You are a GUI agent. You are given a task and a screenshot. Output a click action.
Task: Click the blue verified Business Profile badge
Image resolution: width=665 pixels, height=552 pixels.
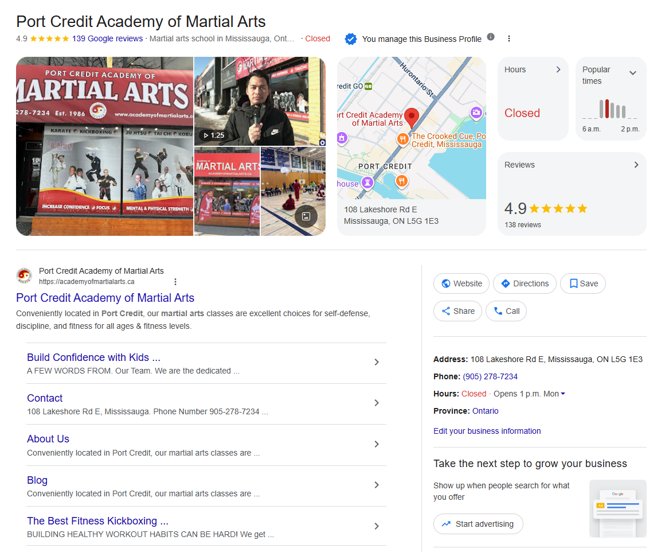pyautogui.click(x=351, y=39)
